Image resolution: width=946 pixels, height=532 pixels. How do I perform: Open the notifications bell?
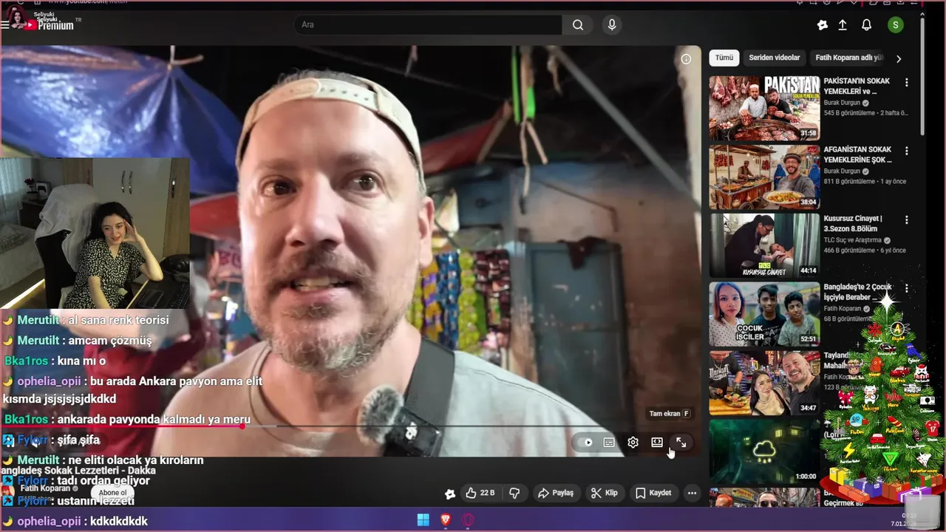point(867,25)
